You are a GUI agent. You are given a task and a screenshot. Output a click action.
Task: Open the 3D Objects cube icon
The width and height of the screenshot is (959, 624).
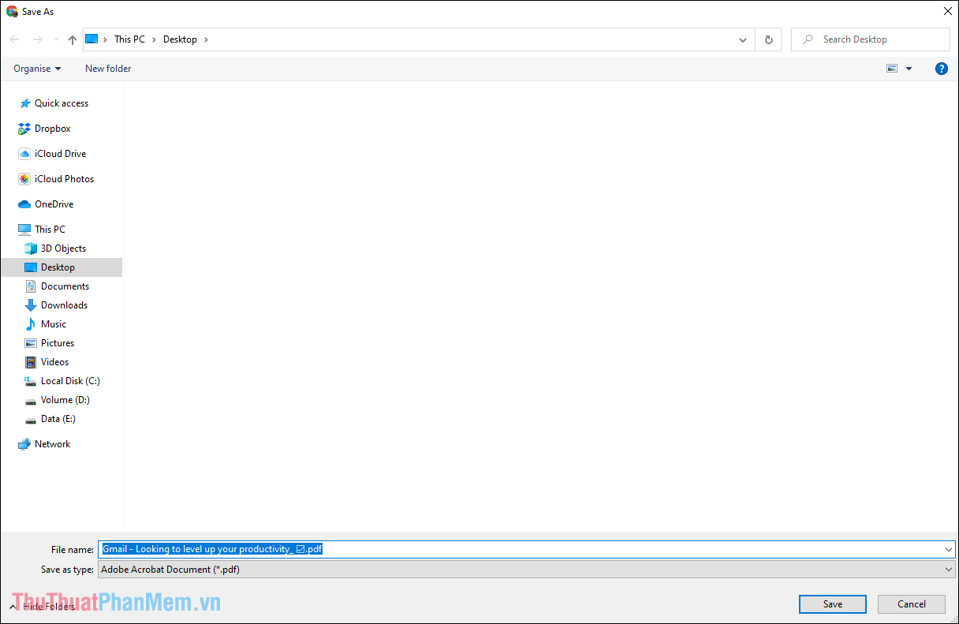[x=31, y=248]
